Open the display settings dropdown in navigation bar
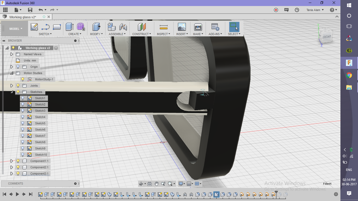 pos(182,184)
